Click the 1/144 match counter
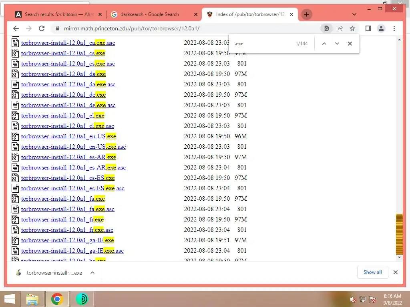This screenshot has height=307, width=410. click(x=301, y=44)
